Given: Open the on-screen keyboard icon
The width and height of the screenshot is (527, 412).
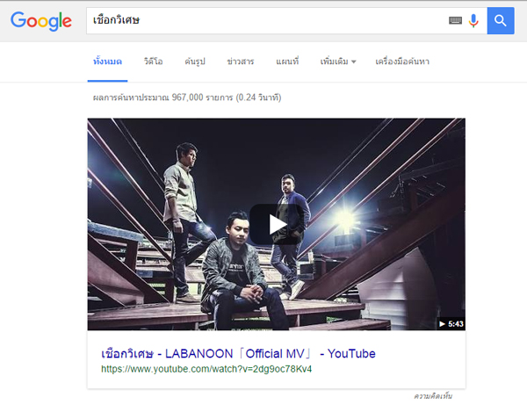Looking at the screenshot, I should coord(455,21).
